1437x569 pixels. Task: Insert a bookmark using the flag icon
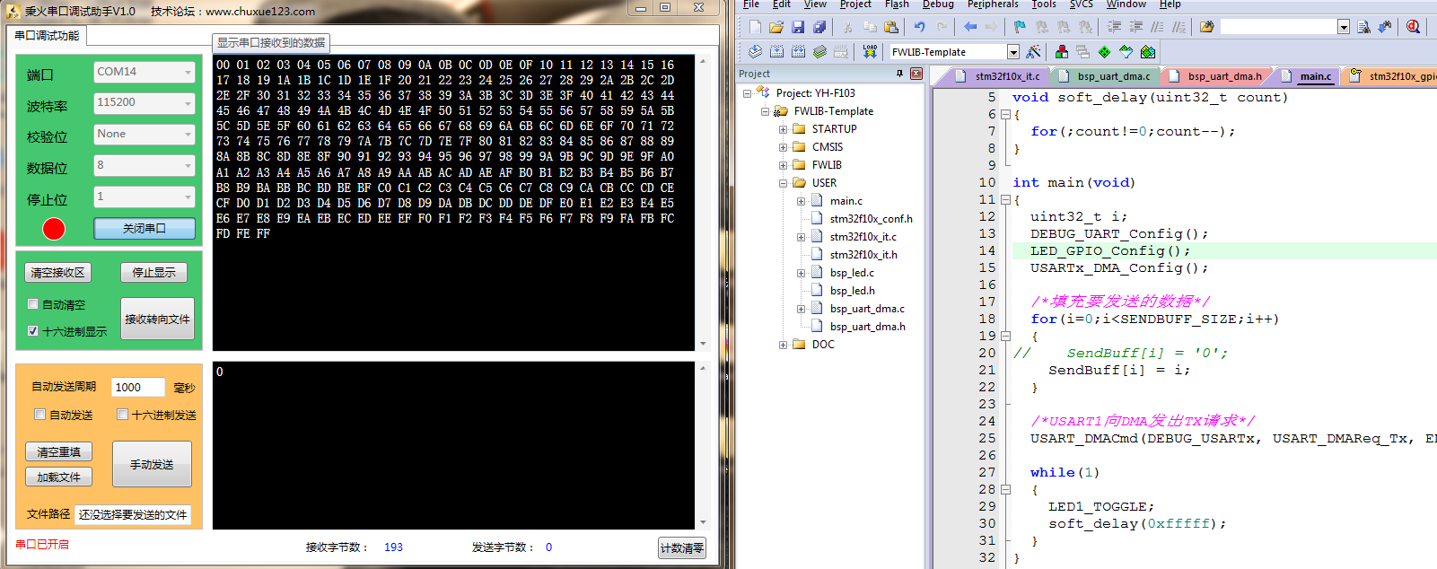pyautogui.click(x=1020, y=27)
